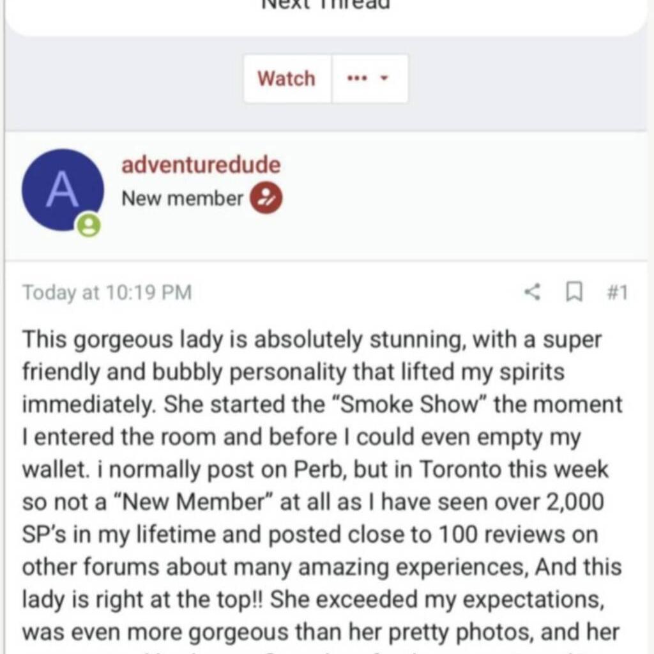Viewport: 654px width, 654px height.
Task: Click the 'Today at 10:19 PM' timestamp
Action: pyautogui.click(x=107, y=293)
